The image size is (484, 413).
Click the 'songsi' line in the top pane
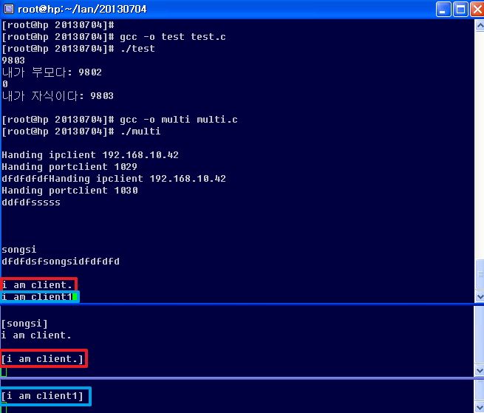pos(19,250)
